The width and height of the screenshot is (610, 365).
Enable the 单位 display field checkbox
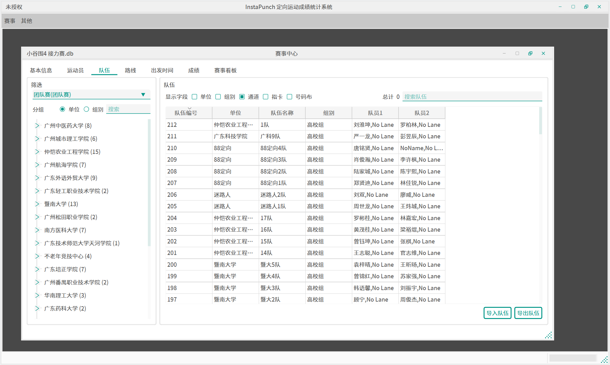(x=195, y=97)
